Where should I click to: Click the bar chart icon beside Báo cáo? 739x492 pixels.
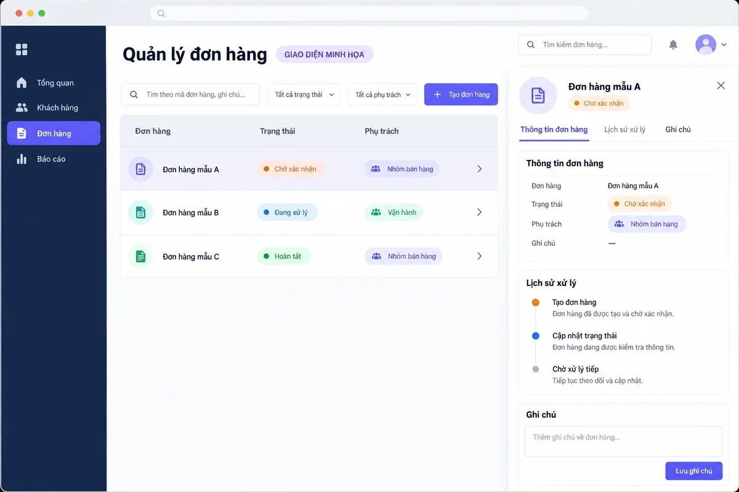22,159
